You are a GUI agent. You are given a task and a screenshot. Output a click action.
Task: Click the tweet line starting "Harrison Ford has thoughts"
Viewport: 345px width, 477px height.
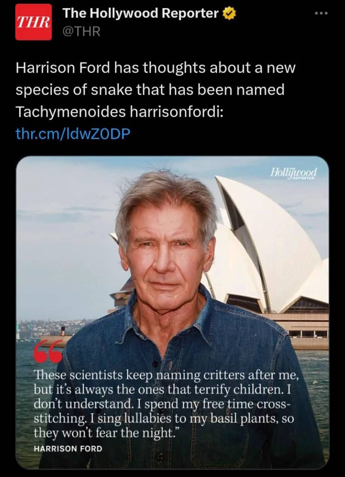(x=156, y=68)
